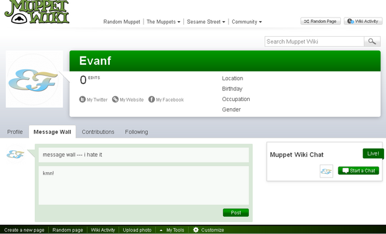
Task: Open the Random Muppet link
Action: (x=122, y=22)
